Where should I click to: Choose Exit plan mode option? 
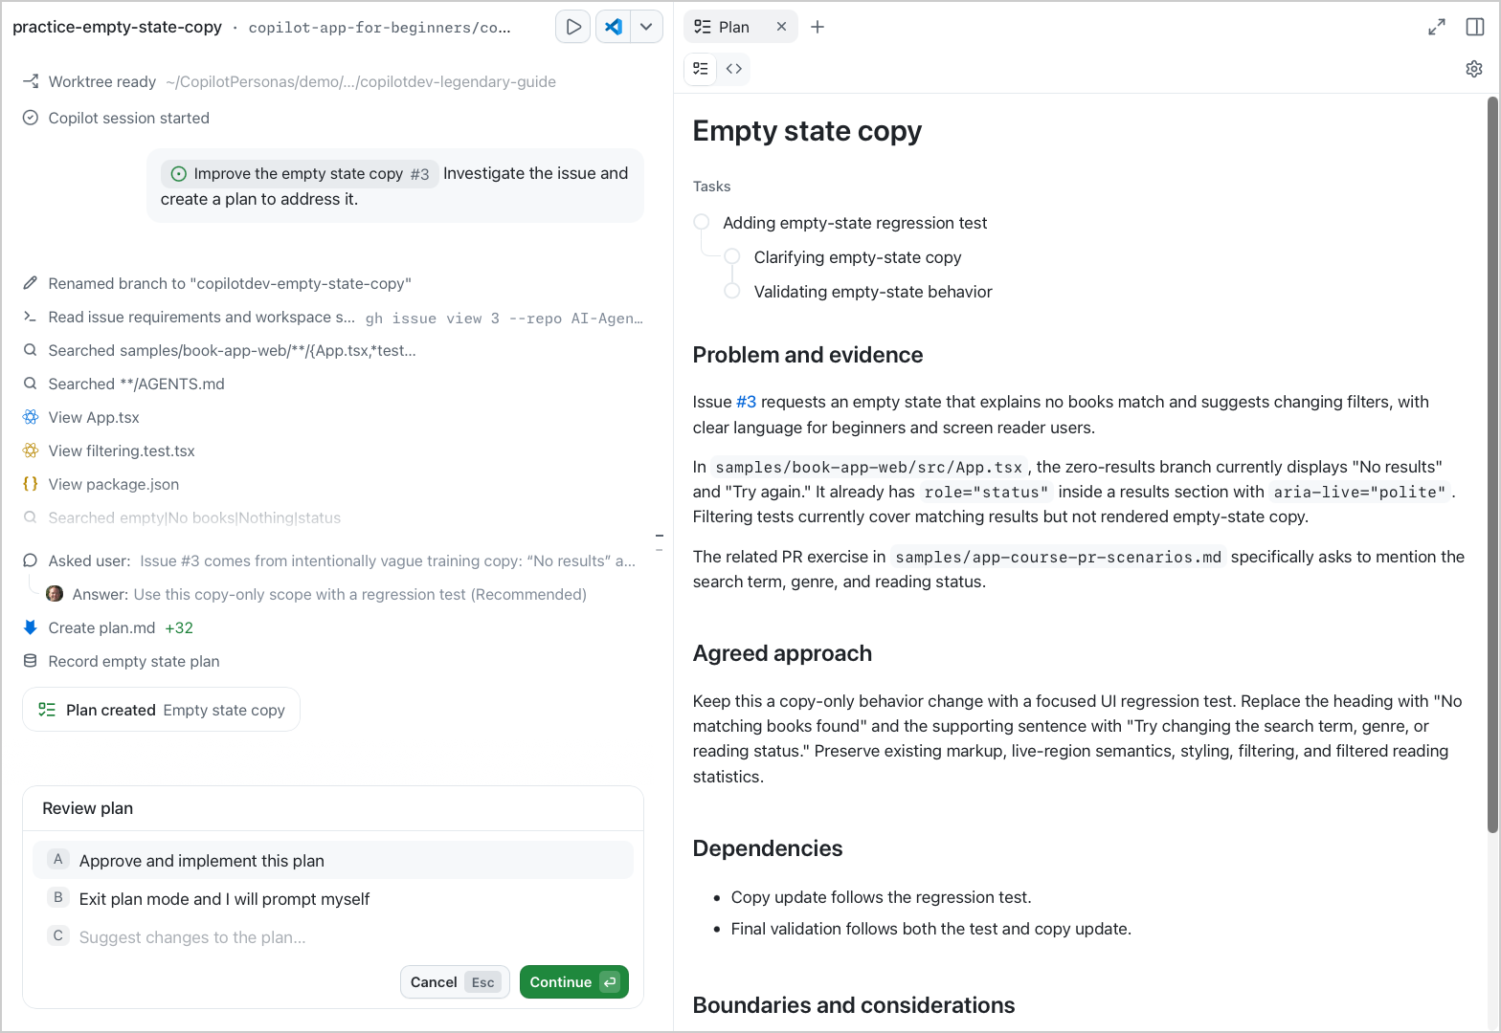pyautogui.click(x=333, y=898)
